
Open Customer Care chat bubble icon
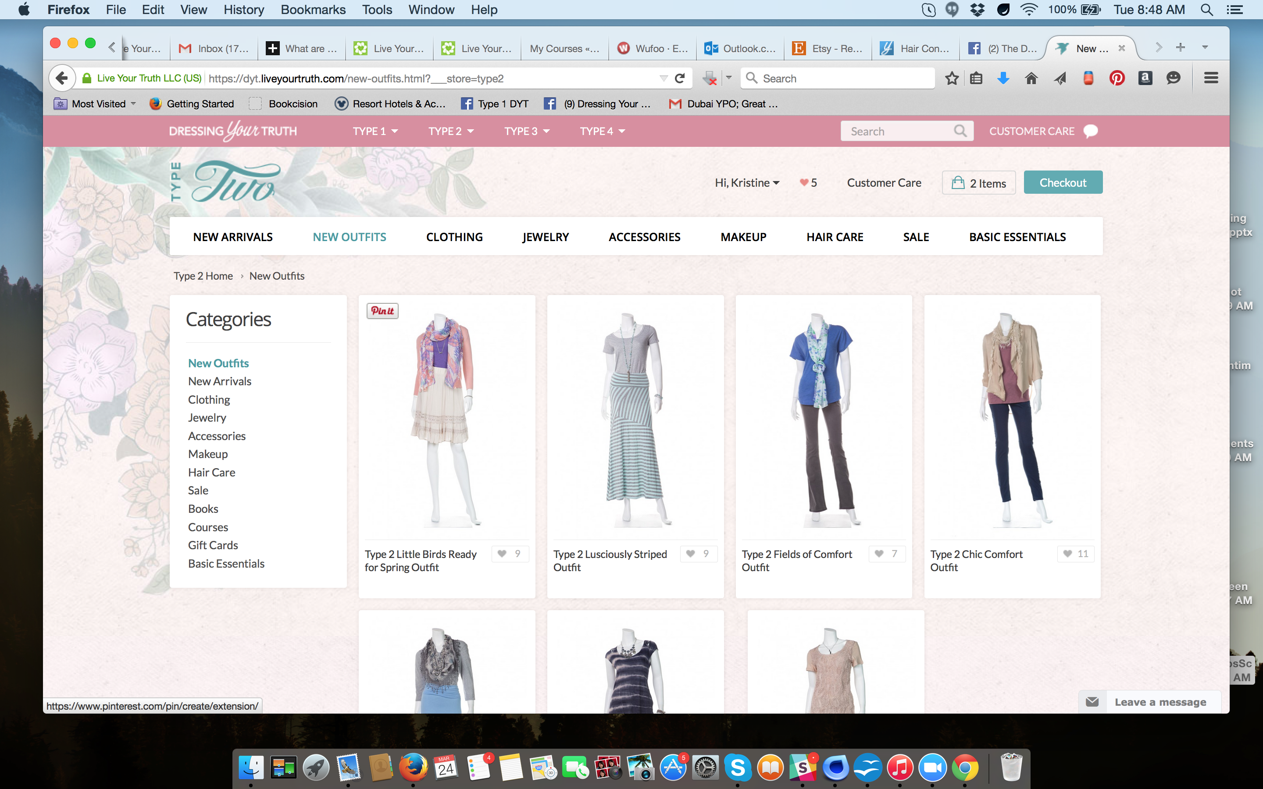click(x=1091, y=131)
